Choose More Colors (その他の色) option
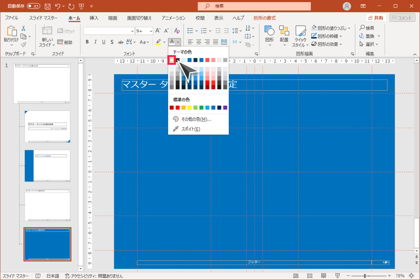The width and height of the screenshot is (420, 280). coord(198,119)
